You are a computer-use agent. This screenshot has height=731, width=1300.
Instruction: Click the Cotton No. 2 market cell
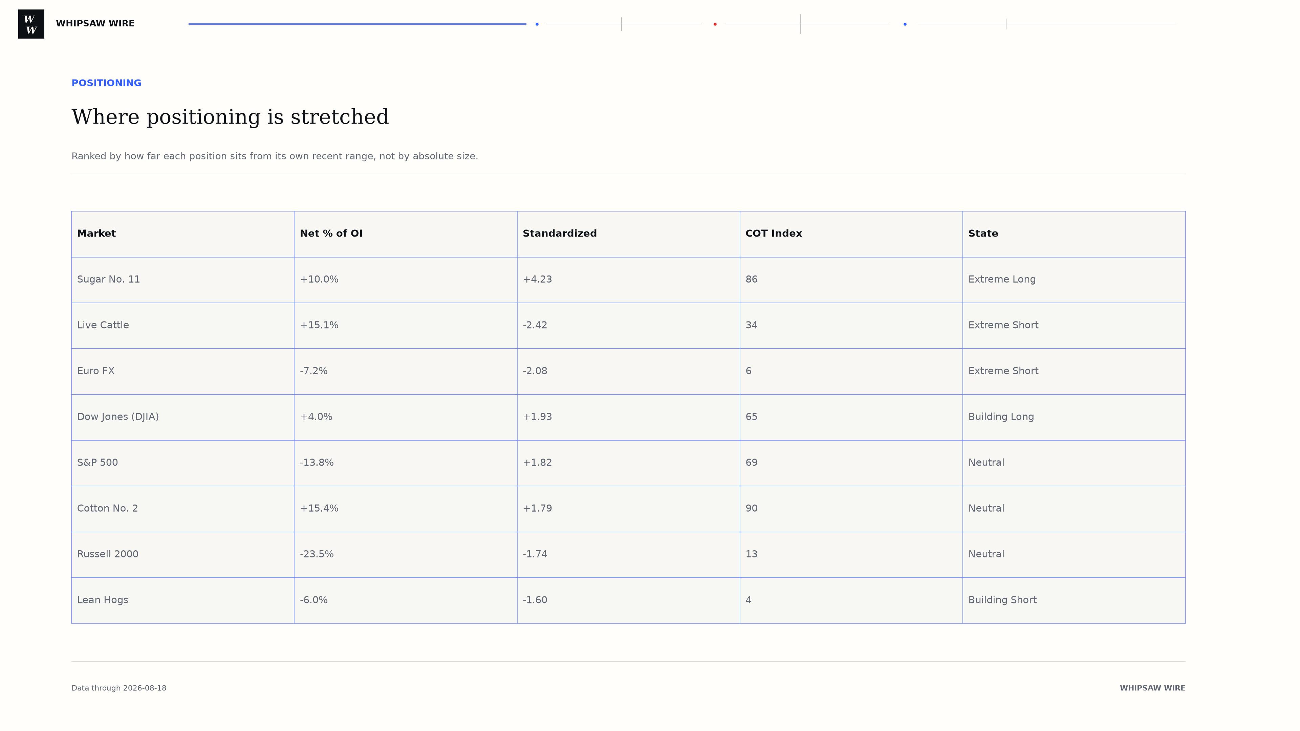183,510
